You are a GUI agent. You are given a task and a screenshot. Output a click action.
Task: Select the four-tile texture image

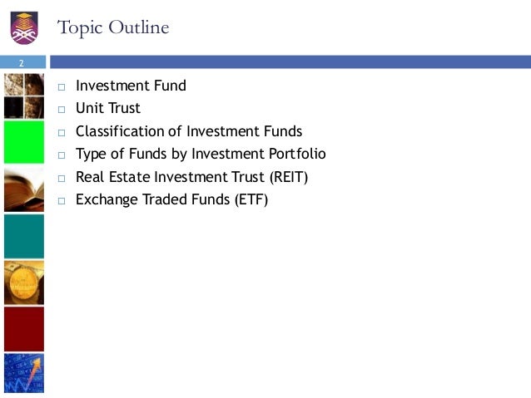tap(24, 96)
